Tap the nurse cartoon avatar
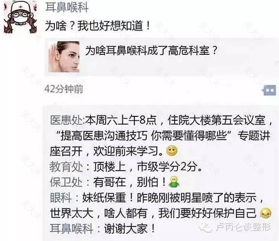The height and width of the screenshot is (241, 279). click(20, 17)
